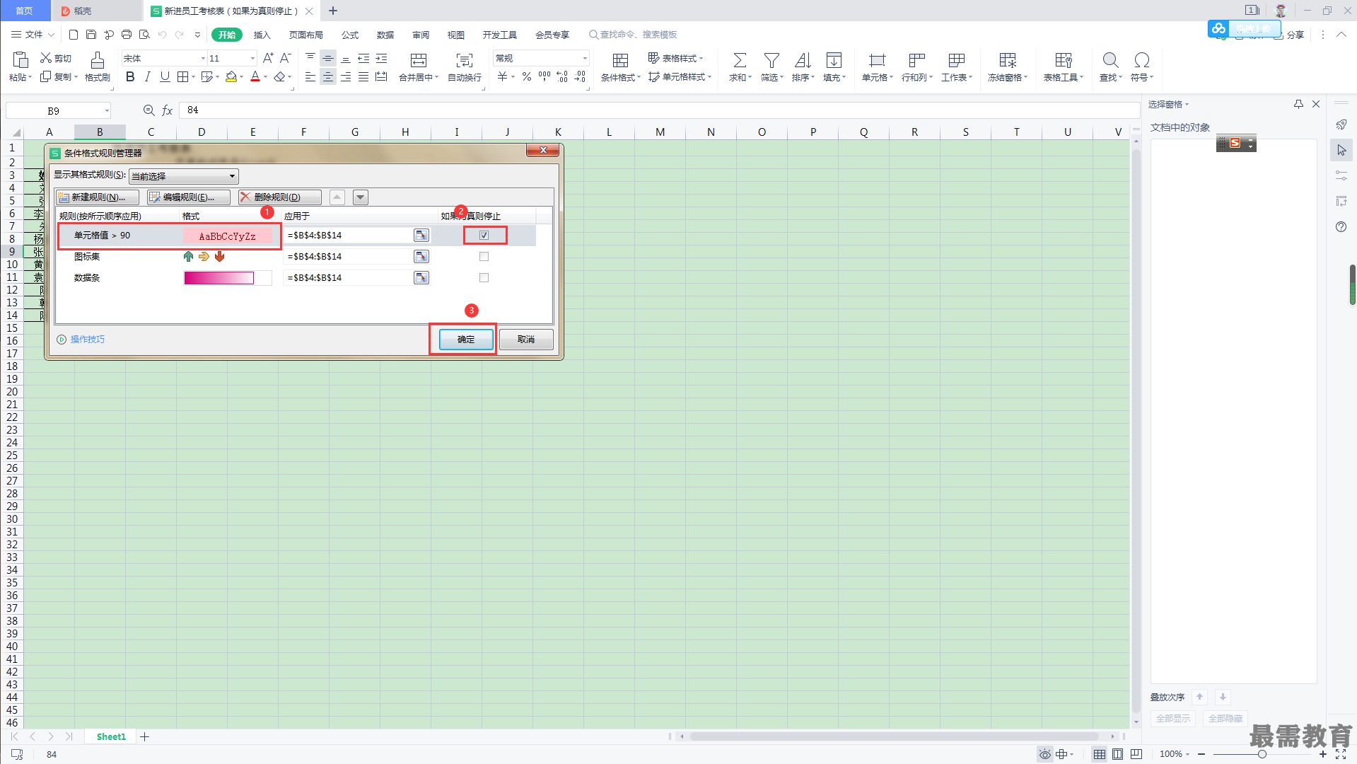Click the Wrap Text (自动换行) icon
The width and height of the screenshot is (1357, 764).
pos(465,60)
